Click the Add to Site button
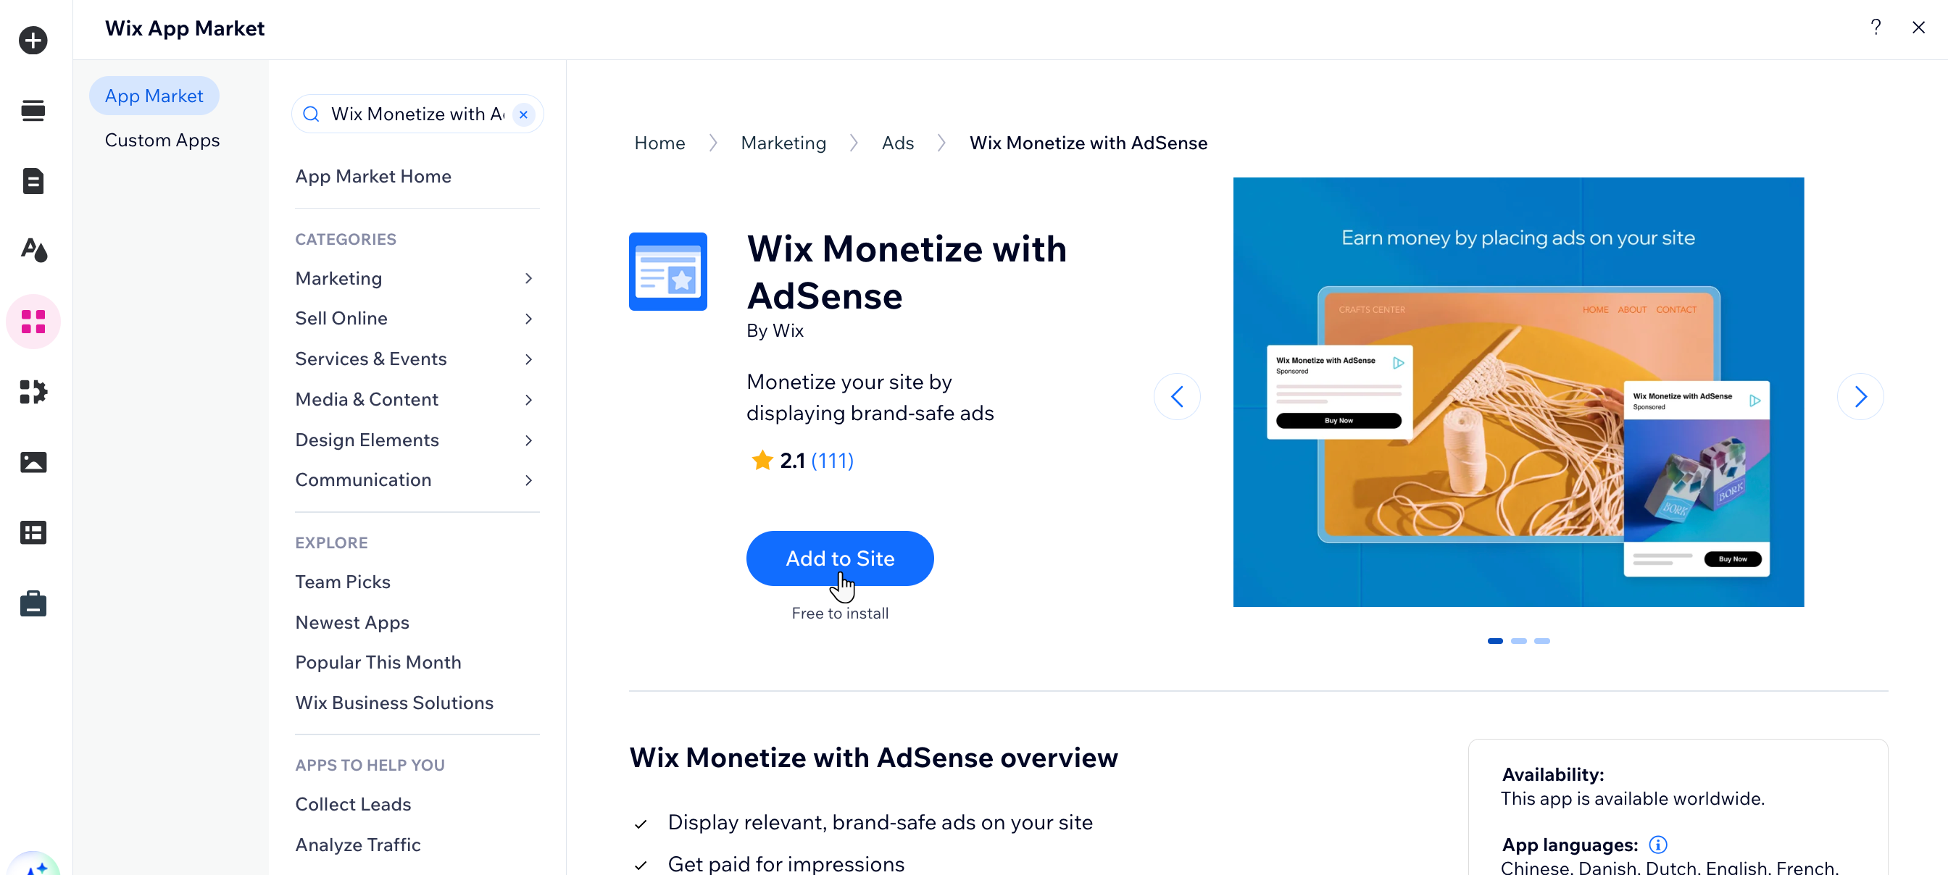 coord(838,558)
